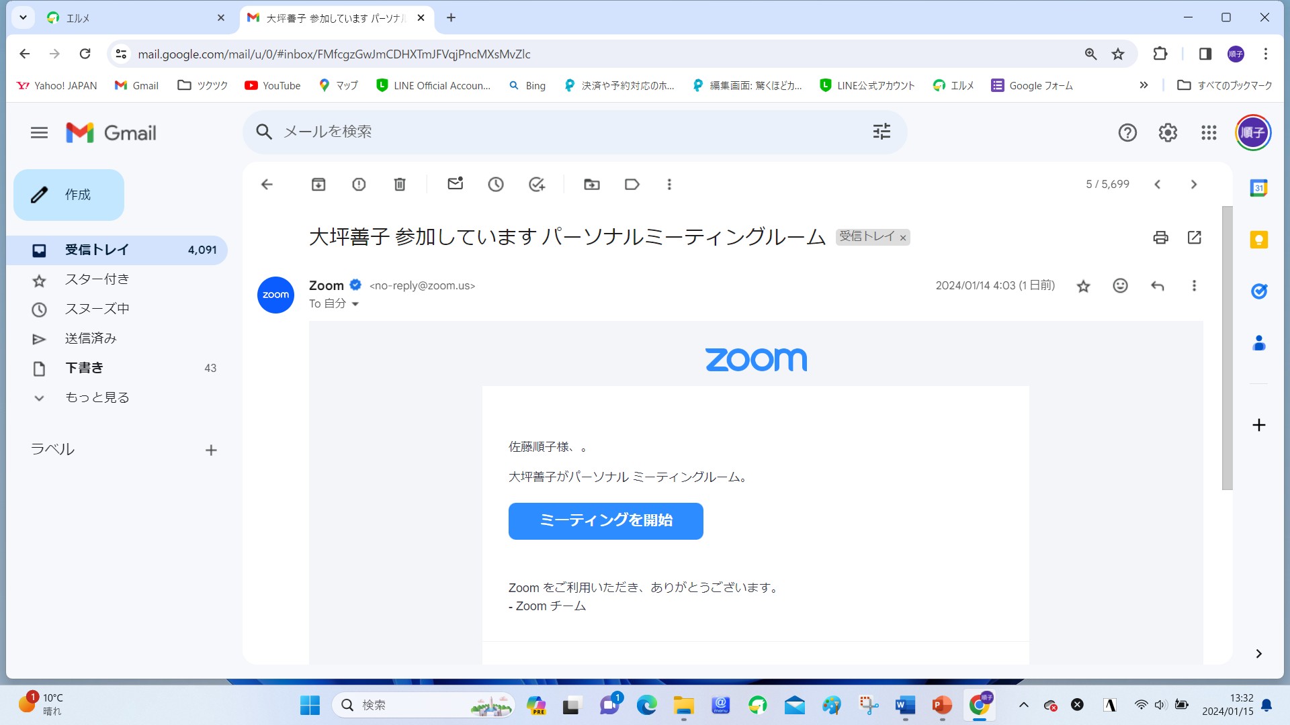Toggle Chrome side panel
Screen dimensions: 1290x725
pos(1205,54)
